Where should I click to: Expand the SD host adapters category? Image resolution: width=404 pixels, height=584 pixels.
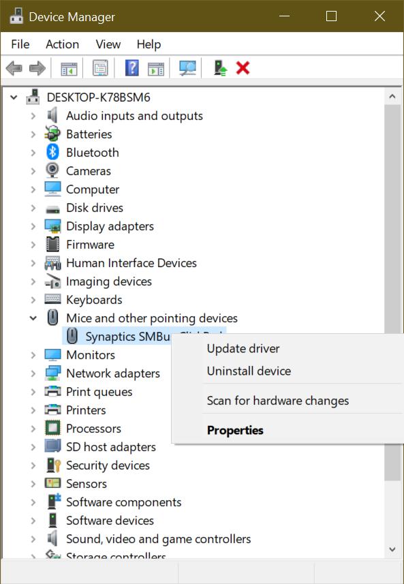pyautogui.click(x=33, y=446)
